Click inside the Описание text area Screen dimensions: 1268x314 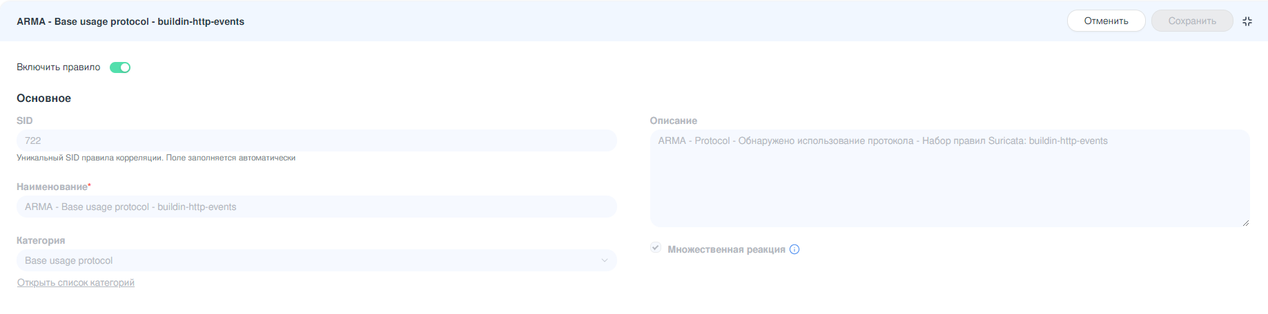coord(949,179)
